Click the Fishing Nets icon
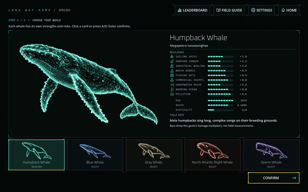Viewport: 308px width, 192px height. [x=172, y=75]
